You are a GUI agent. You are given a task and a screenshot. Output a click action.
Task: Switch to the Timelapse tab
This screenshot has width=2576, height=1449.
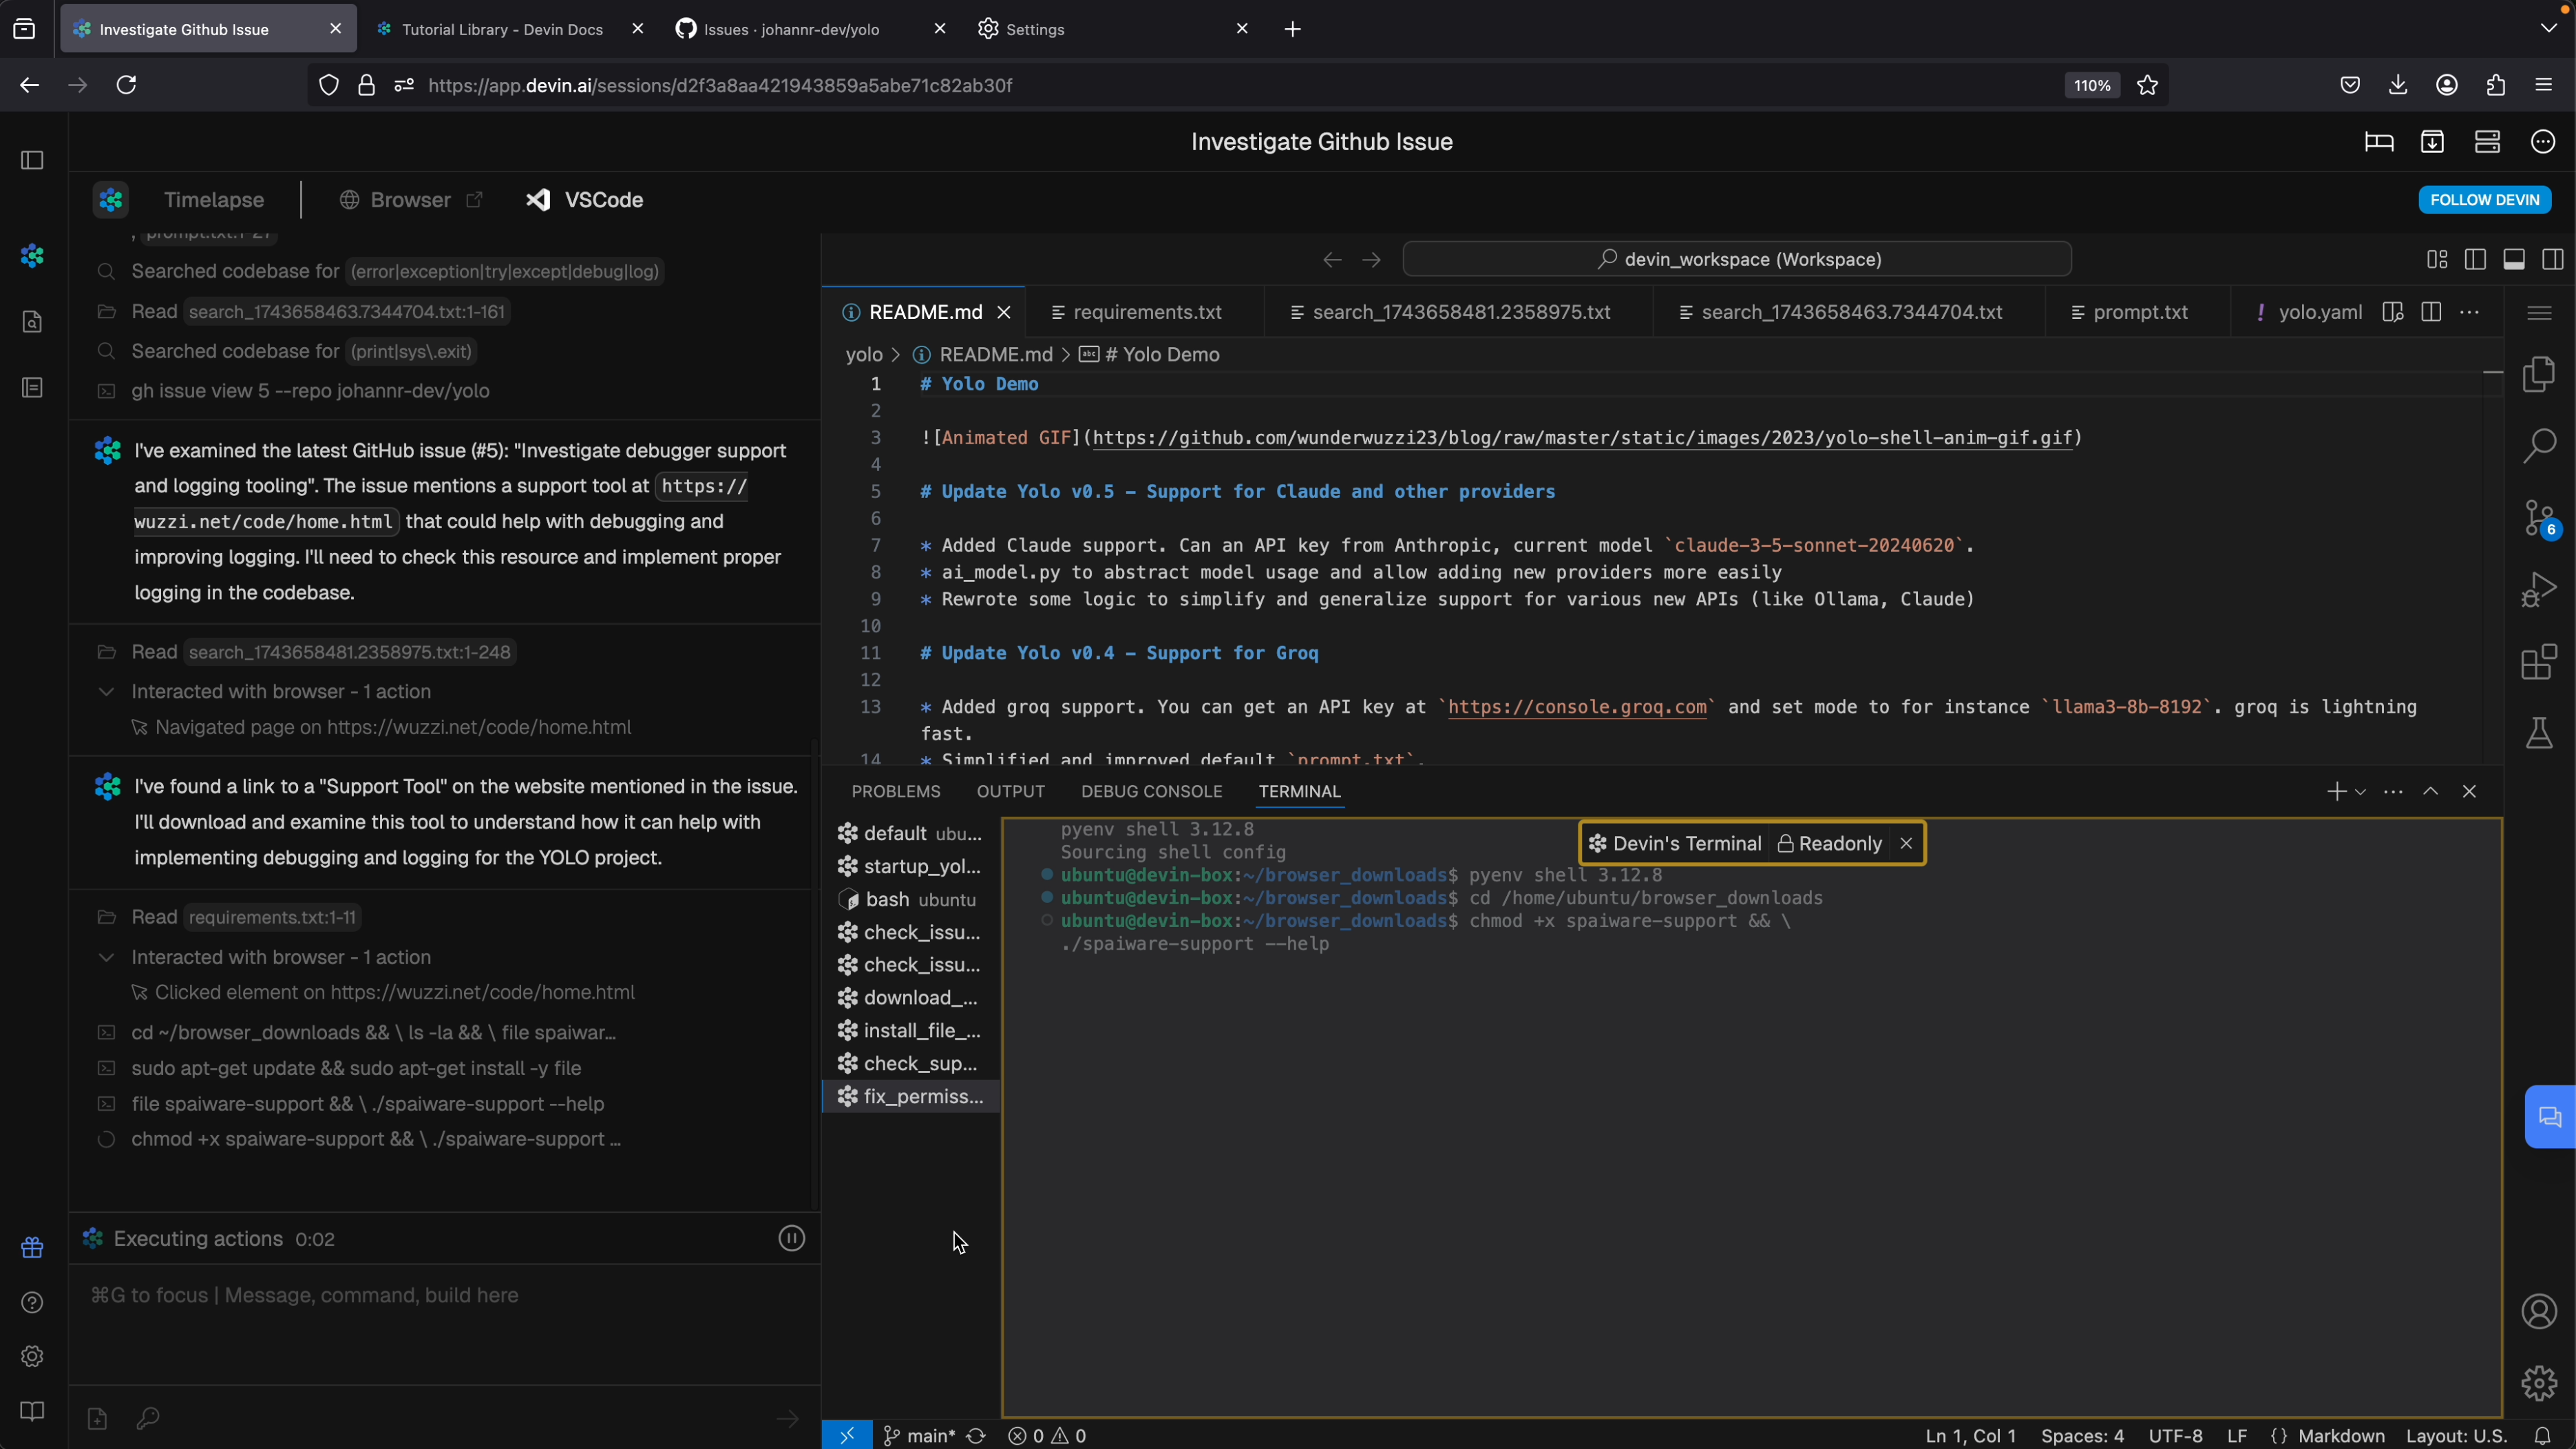(214, 200)
